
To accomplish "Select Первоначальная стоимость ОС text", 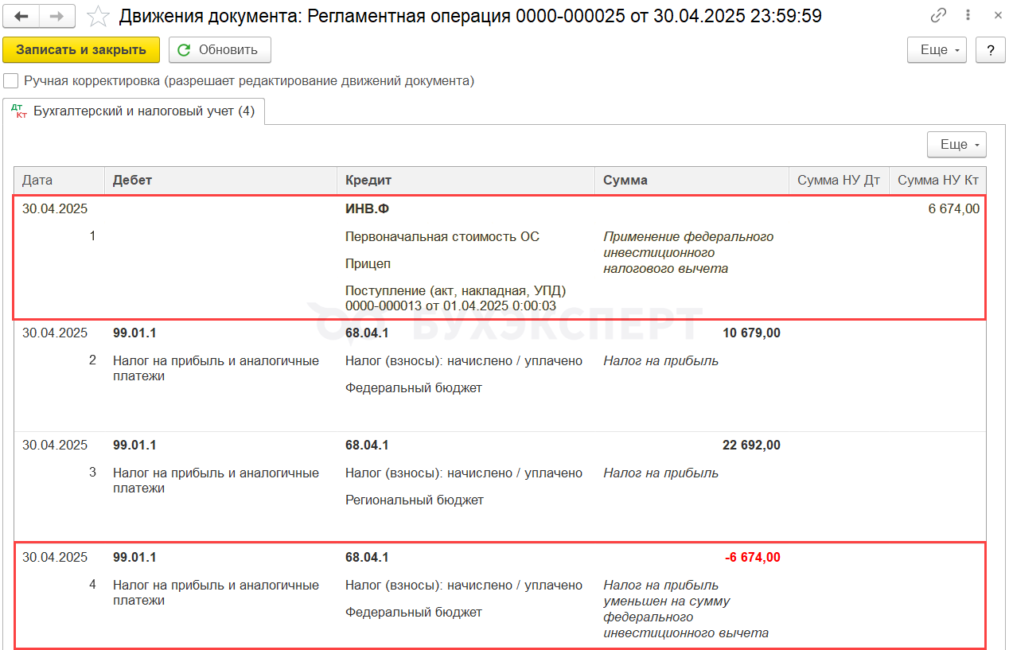I will (x=442, y=236).
